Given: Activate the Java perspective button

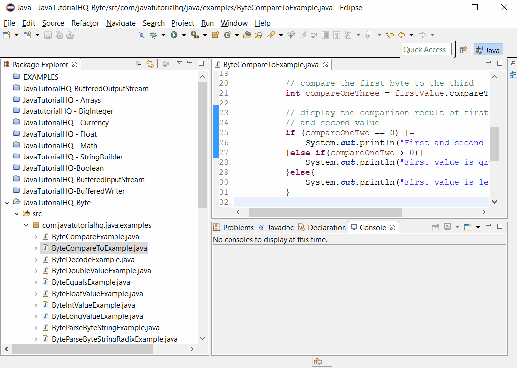Looking at the screenshot, I should coord(488,50).
